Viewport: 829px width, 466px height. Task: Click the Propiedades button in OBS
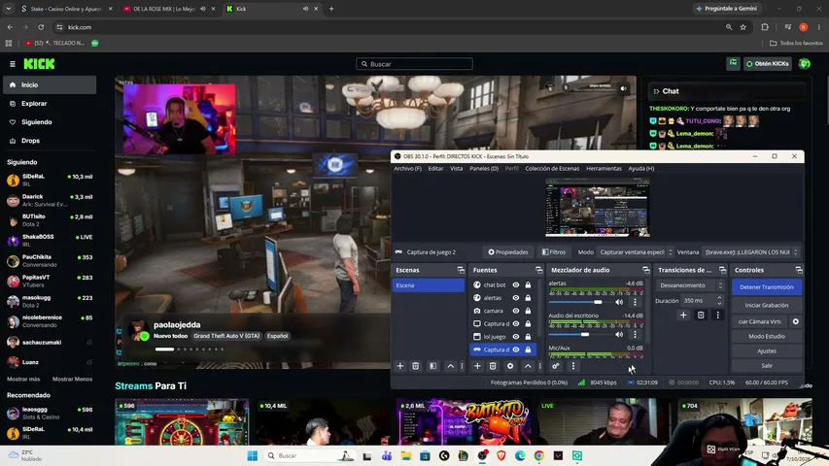click(507, 252)
